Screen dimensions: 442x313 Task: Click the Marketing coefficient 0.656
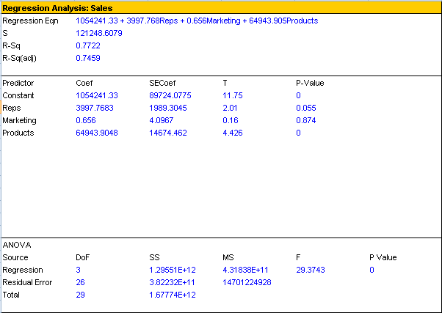click(x=86, y=120)
